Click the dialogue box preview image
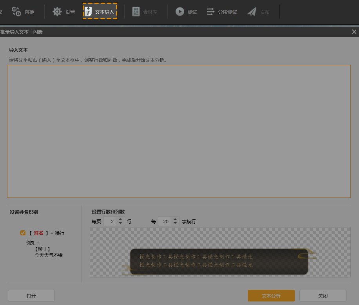This screenshot has height=305, width=359. [x=219, y=261]
